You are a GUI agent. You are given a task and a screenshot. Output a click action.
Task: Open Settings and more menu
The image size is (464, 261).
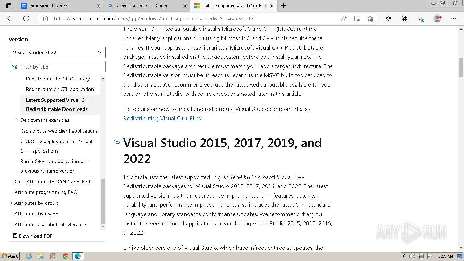(454, 18)
